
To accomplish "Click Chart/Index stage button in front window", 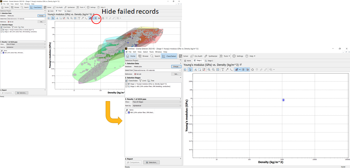I will click(131, 81).
